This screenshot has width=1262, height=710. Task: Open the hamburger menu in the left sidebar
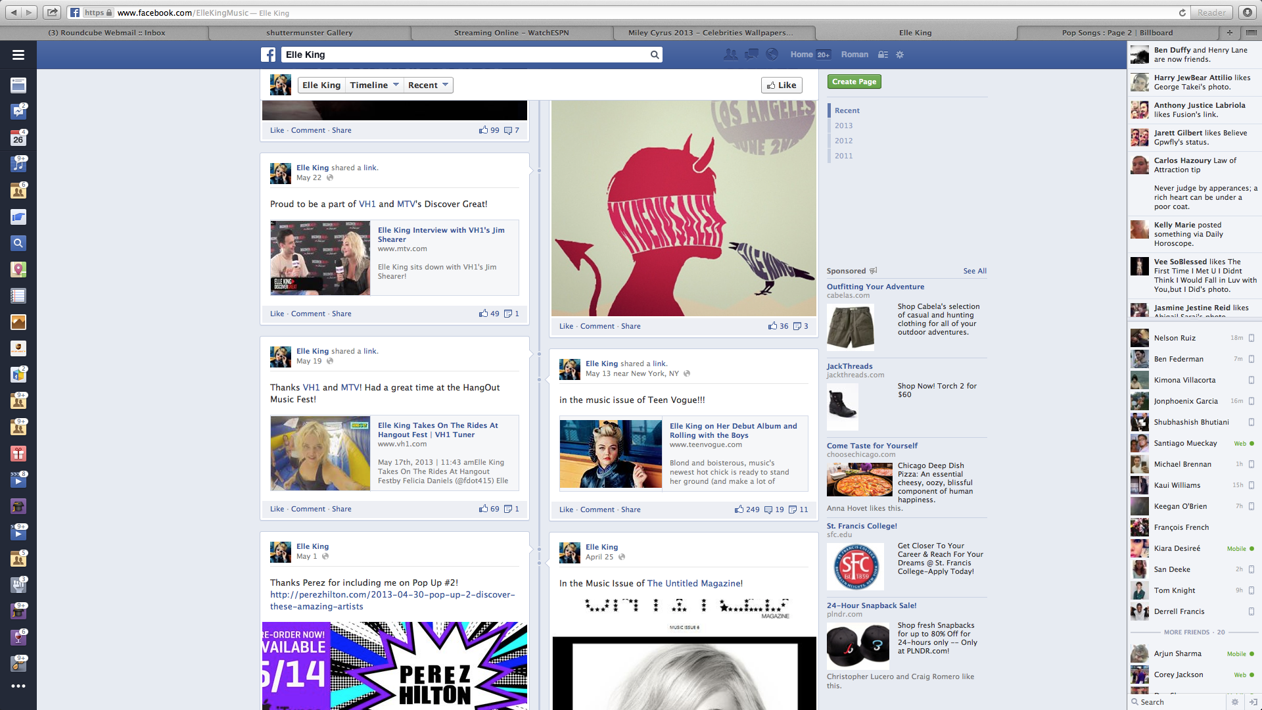tap(18, 55)
